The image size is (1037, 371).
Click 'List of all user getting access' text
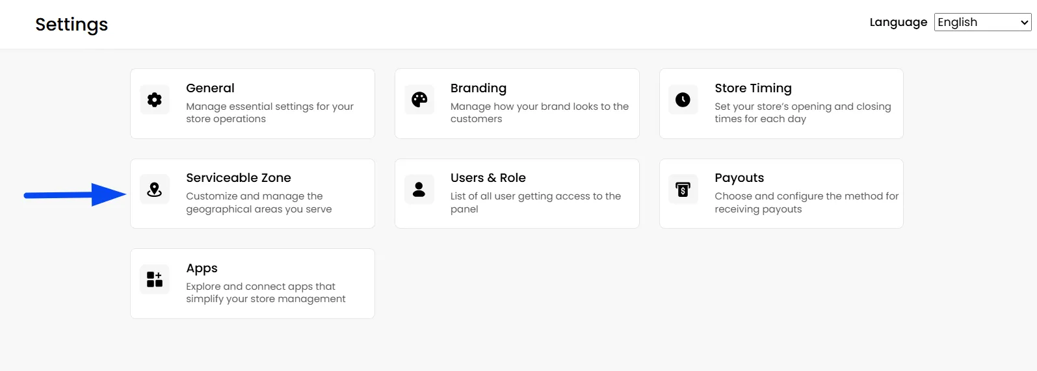[536, 202]
